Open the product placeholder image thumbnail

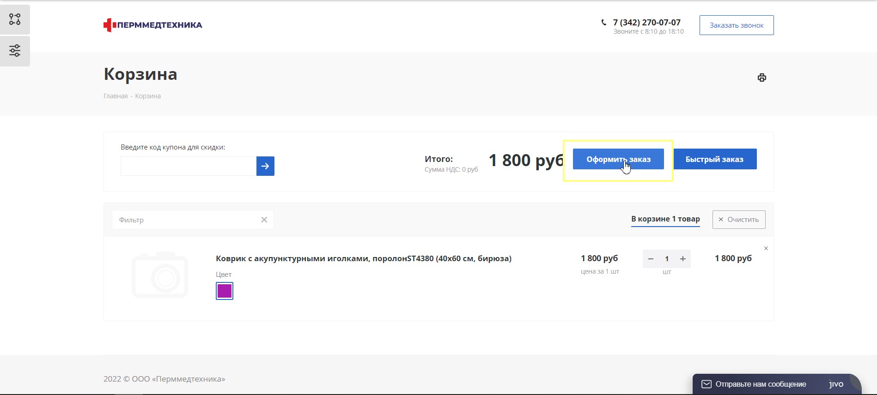coord(160,275)
